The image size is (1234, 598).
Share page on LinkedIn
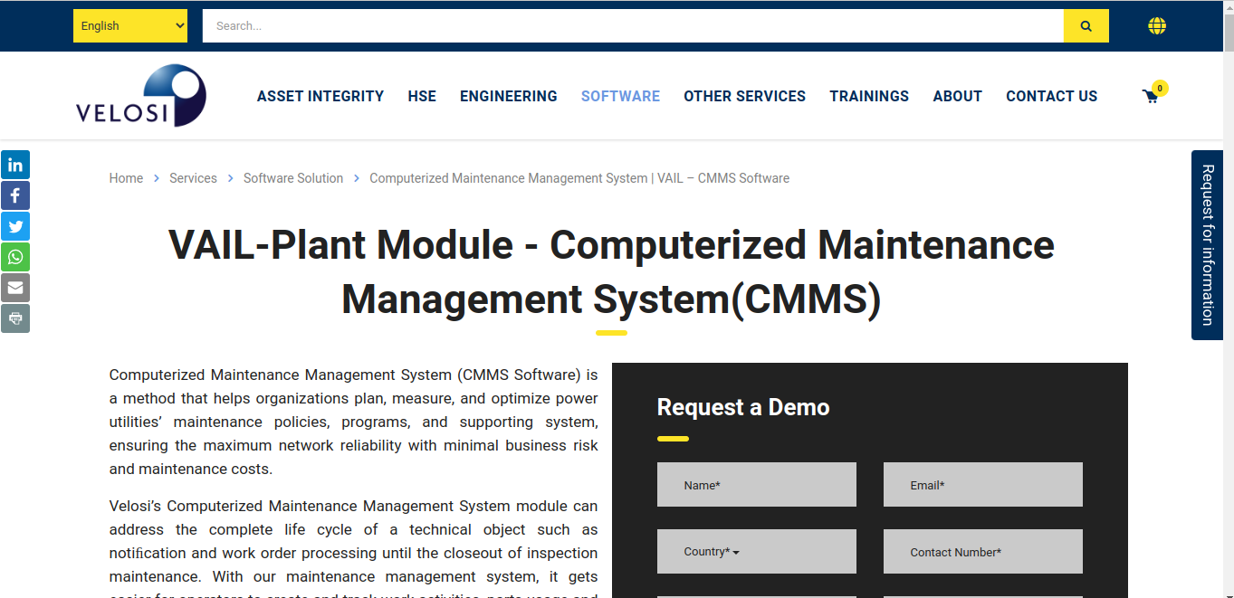pyautogui.click(x=14, y=165)
